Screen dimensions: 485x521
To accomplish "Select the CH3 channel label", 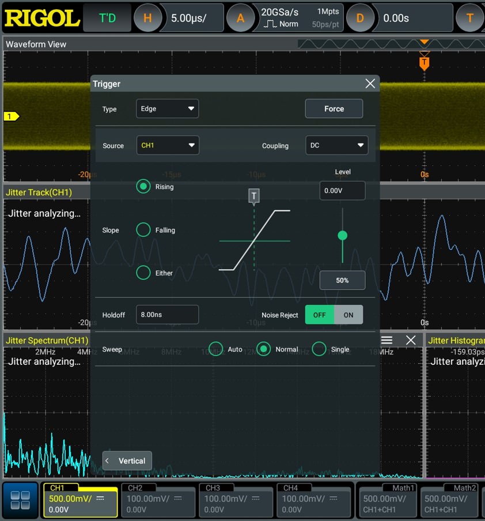I will (x=213, y=488).
